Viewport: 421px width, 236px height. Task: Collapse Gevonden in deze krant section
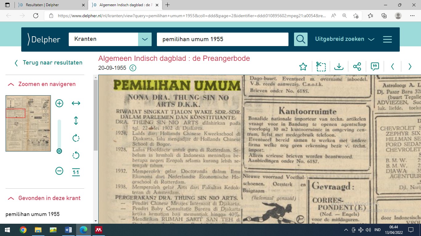tap(11, 198)
